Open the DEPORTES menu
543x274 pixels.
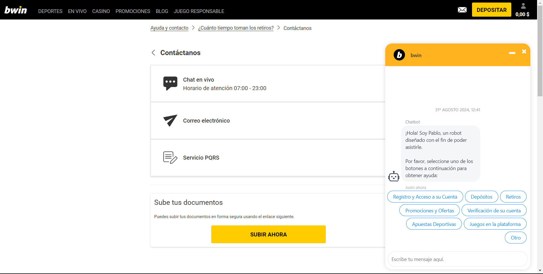tap(50, 11)
